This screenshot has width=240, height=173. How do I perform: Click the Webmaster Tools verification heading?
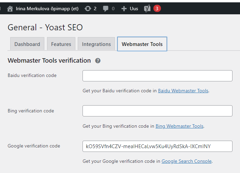tap(49, 60)
